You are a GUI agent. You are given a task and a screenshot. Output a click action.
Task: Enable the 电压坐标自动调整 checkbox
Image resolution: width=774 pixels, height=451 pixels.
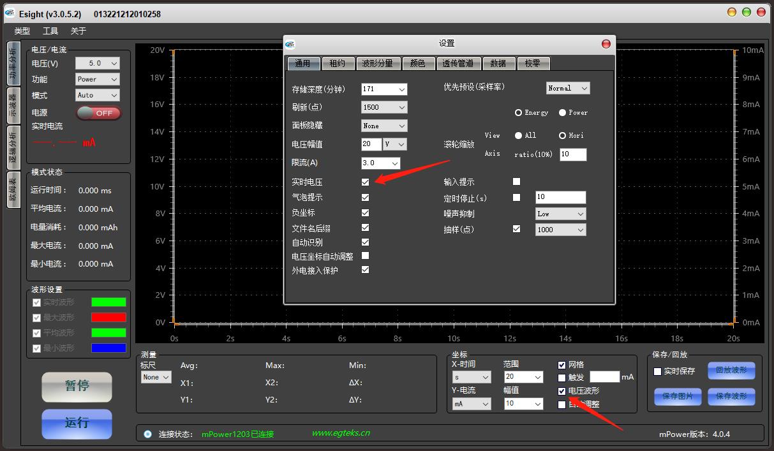pos(365,256)
